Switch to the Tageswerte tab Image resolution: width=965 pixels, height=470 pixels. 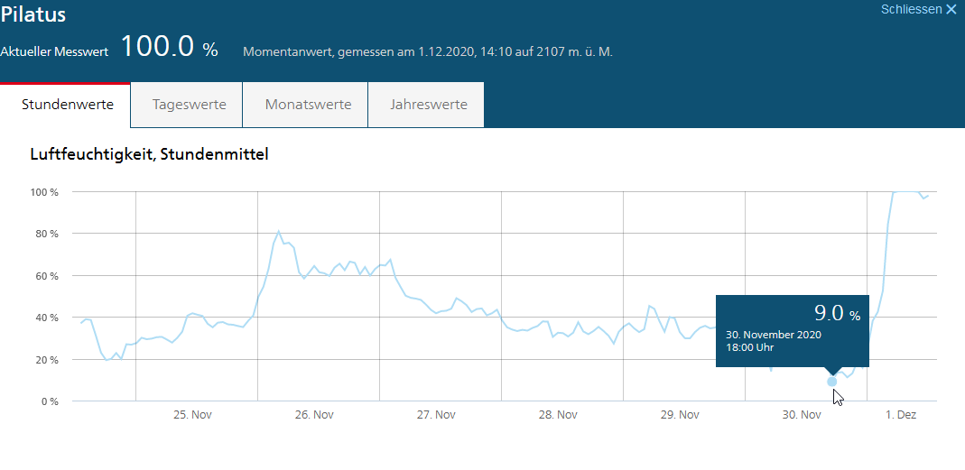(x=189, y=105)
